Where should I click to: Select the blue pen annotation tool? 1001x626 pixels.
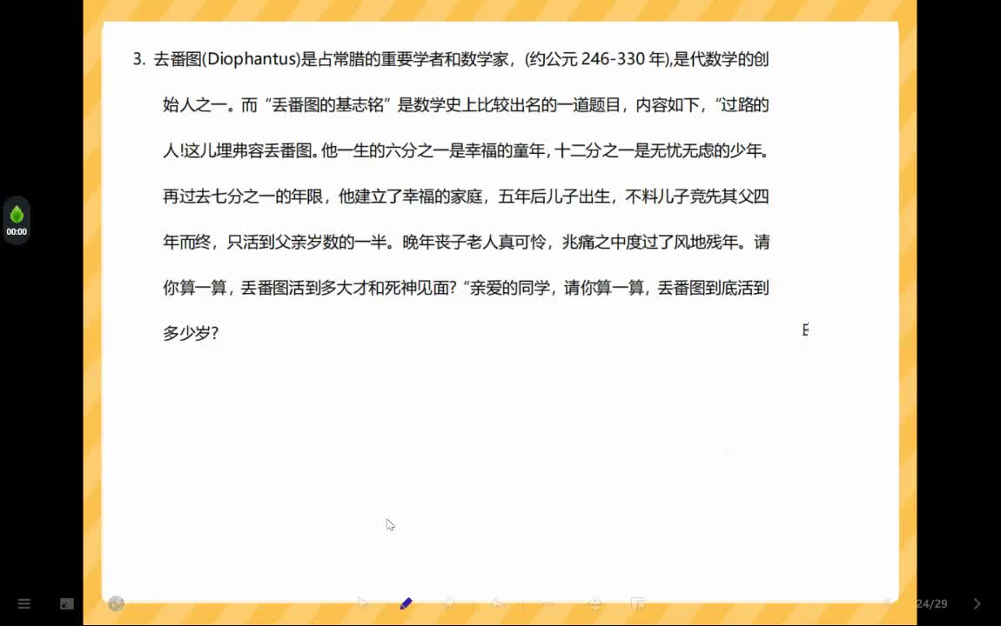point(406,603)
